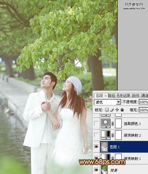The image size is (148, 174).
Task: Click the lock transparent pixels icon
Action: pos(107,110)
